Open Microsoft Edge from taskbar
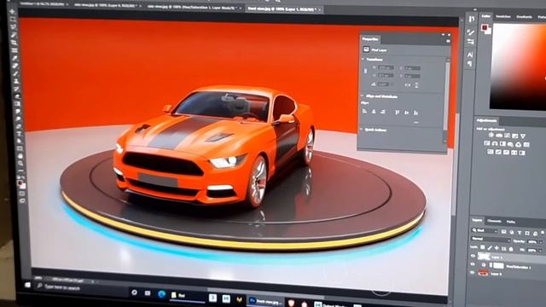This screenshot has width=546, height=307. pos(162,294)
